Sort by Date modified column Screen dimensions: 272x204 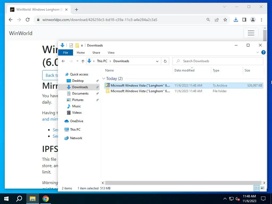coord(184,70)
